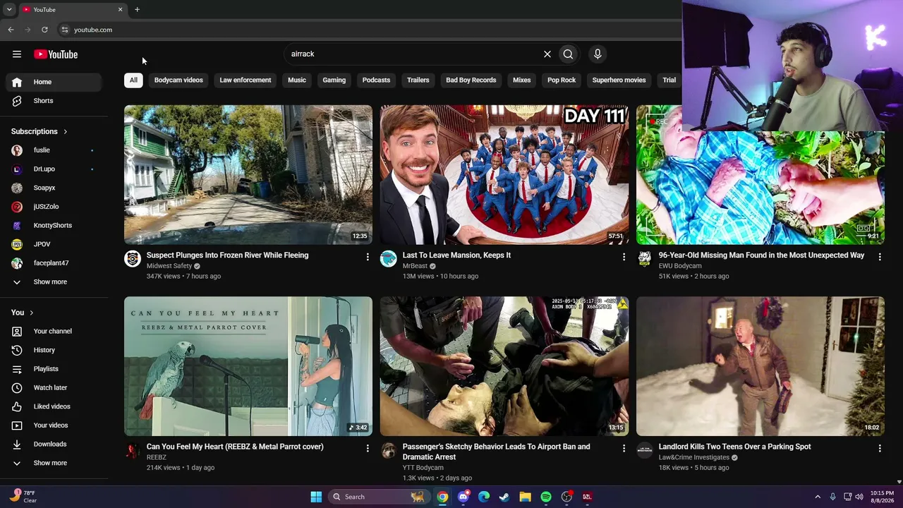
Task: Click the YTT Bodycam channel name
Action: click(x=423, y=468)
